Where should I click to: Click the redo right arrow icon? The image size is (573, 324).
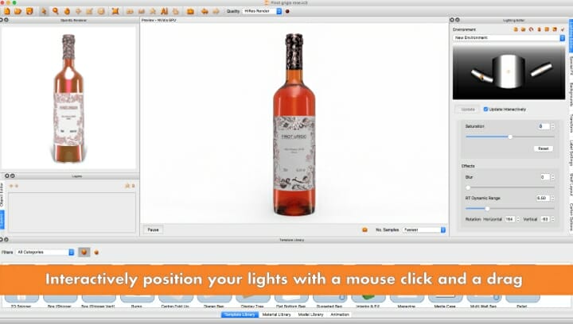tap(216, 11)
